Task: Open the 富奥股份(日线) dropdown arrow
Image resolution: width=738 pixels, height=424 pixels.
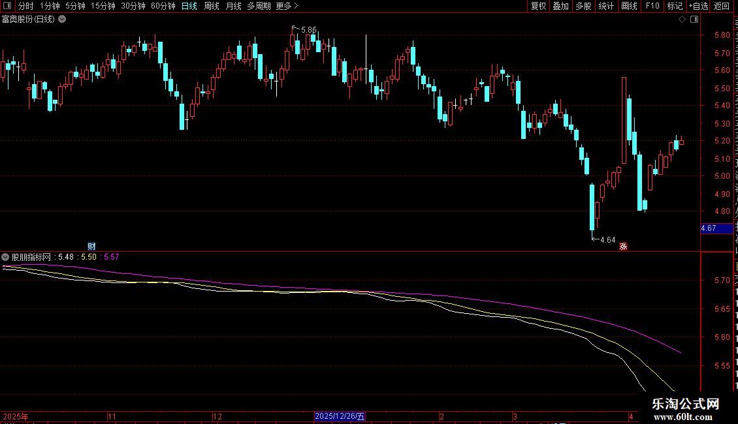Action: click(62, 20)
